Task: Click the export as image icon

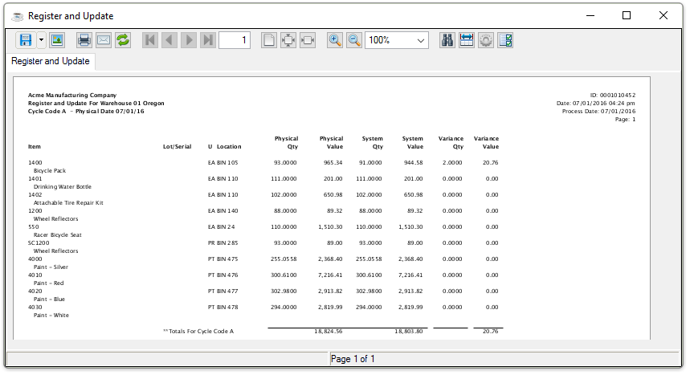Action: pyautogui.click(x=57, y=40)
